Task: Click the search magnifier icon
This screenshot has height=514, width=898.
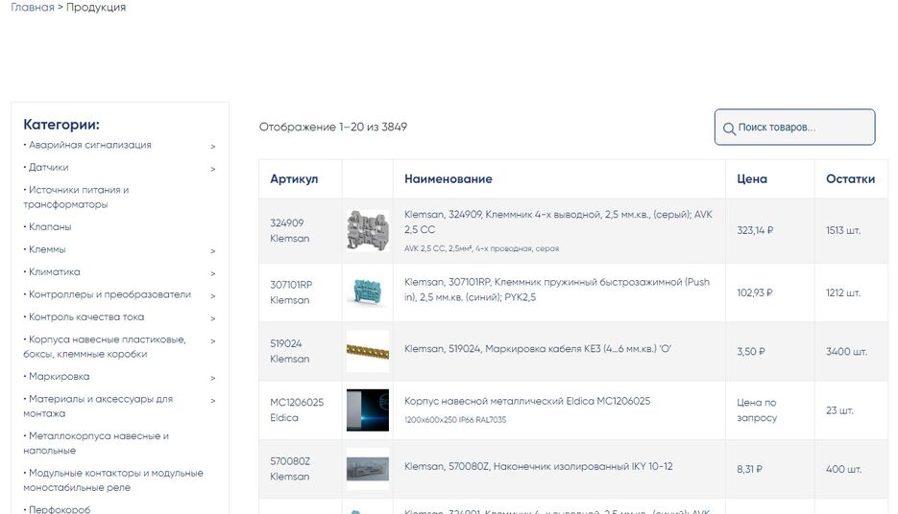Action: (x=729, y=128)
